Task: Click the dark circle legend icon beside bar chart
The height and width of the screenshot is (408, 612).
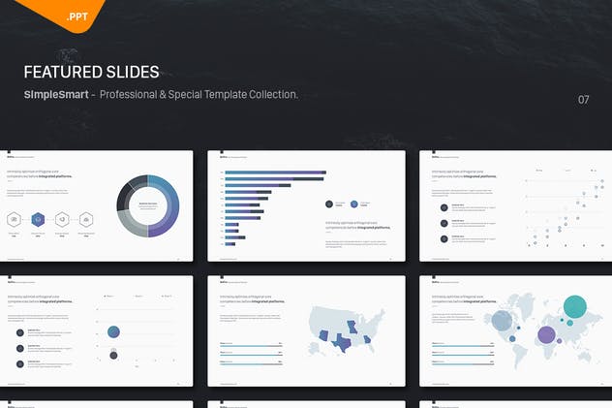Action: coord(330,204)
